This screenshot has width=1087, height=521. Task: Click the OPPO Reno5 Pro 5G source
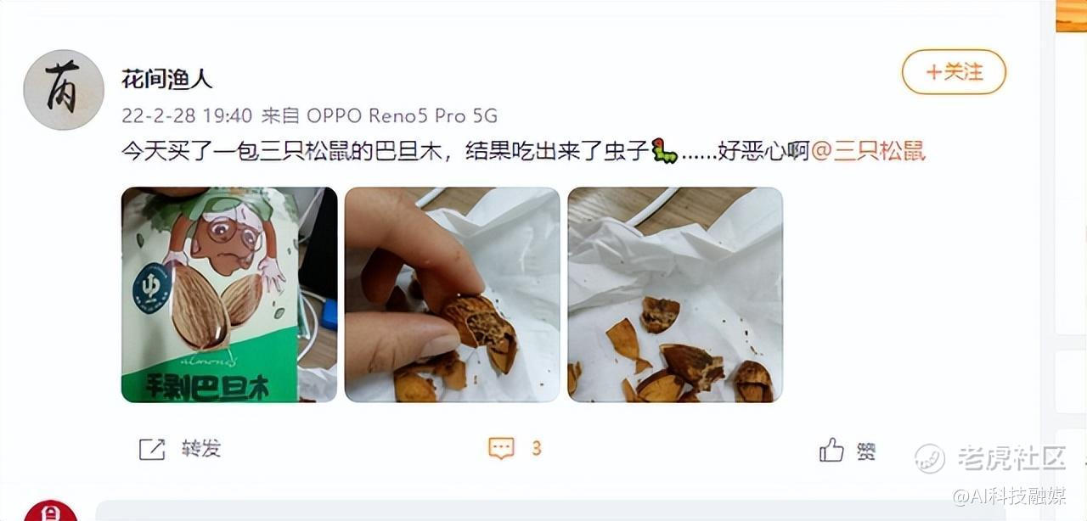[x=402, y=115]
